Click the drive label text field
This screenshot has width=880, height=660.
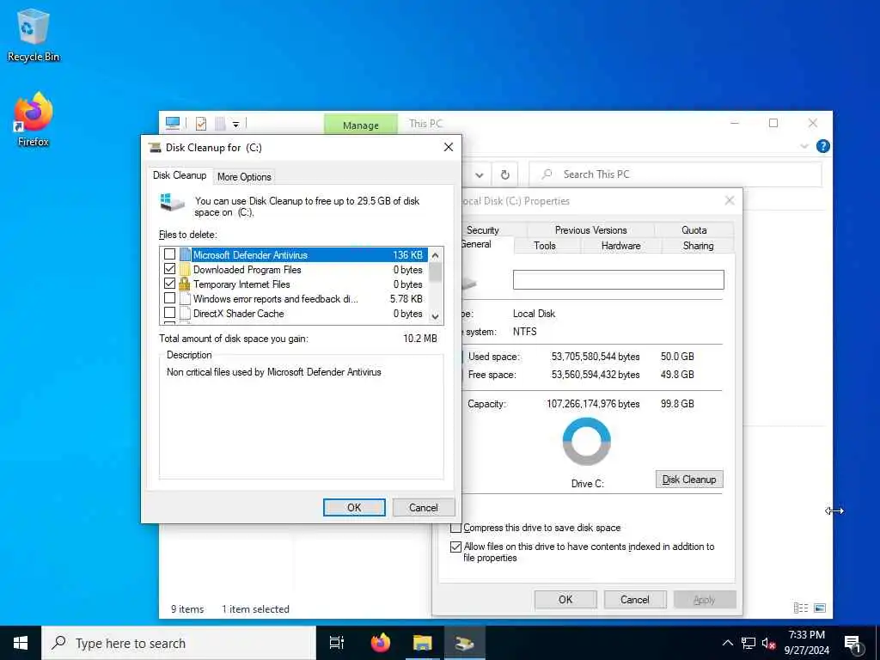click(618, 279)
